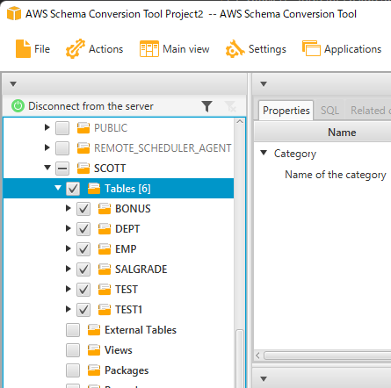
Task: Expand the EMP table node
Action: click(69, 248)
